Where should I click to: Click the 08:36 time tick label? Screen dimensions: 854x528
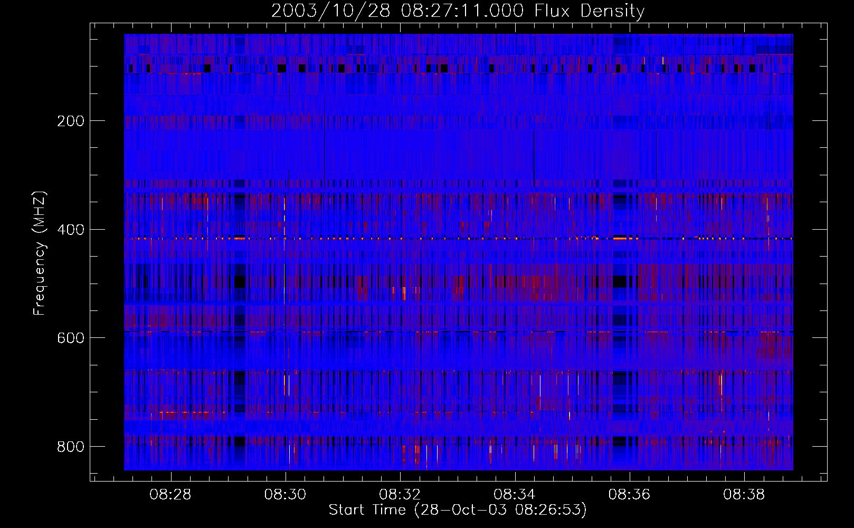click(629, 495)
